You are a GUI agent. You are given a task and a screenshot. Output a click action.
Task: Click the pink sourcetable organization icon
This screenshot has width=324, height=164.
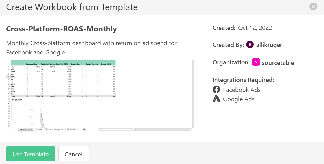click(256, 62)
